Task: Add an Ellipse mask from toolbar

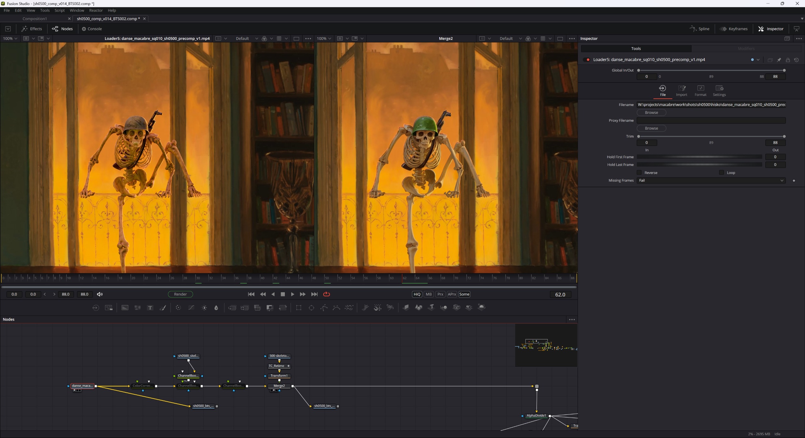Action: (x=311, y=308)
